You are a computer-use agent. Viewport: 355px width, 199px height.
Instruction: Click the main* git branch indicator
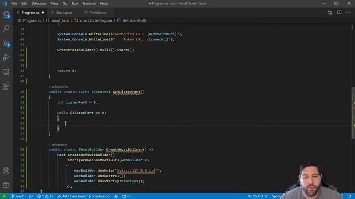click(x=18, y=196)
